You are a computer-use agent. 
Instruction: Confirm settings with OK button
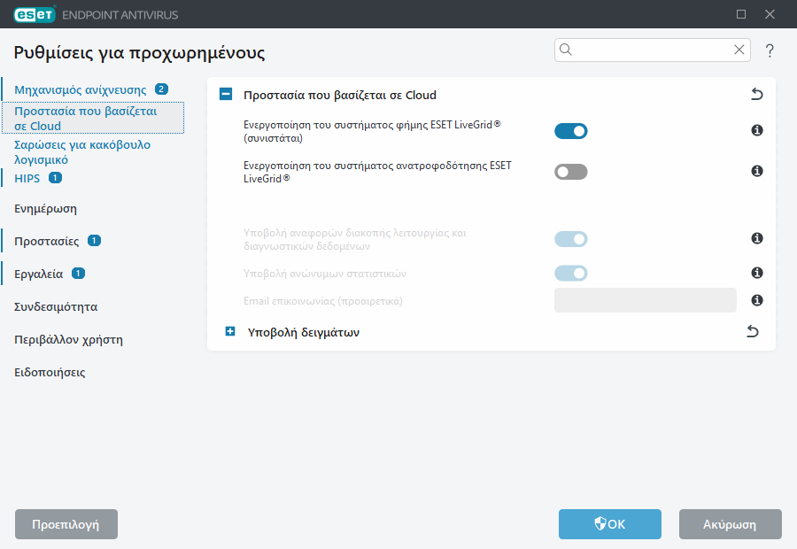610,524
